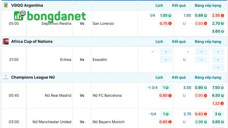Click the Deportivo Riestra team name

pyautogui.click(x=56, y=24)
